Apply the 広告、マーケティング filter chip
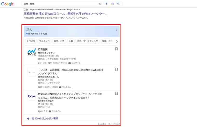 point(87,41)
